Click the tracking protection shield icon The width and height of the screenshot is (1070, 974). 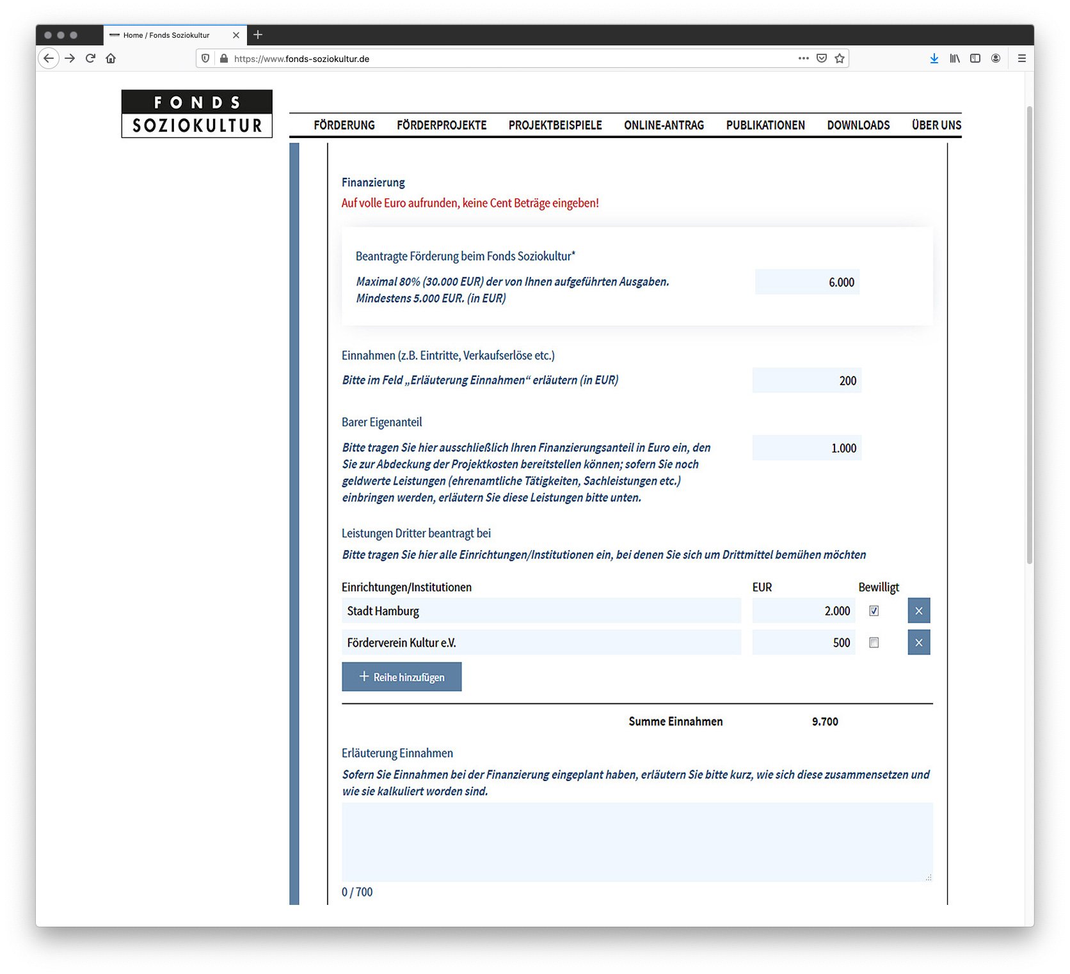(205, 58)
